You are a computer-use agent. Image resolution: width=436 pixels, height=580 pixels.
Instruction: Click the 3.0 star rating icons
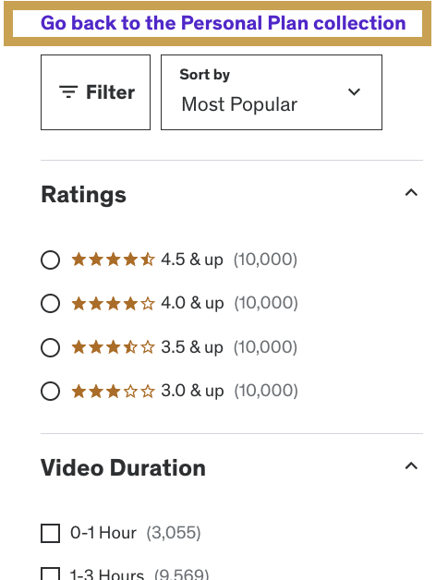click(113, 391)
